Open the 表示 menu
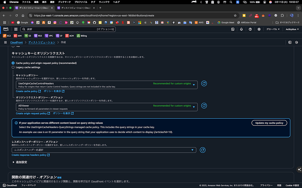 click(x=44, y=2)
